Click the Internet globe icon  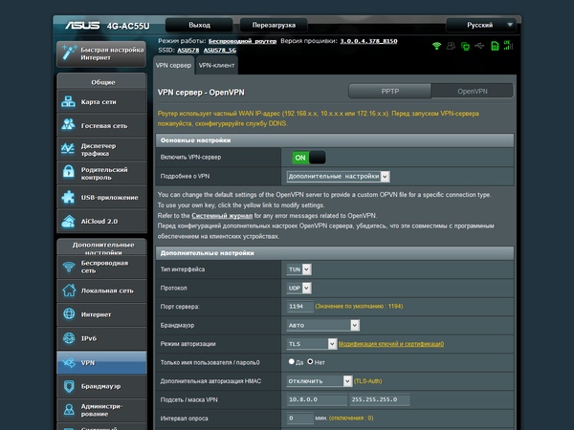(x=69, y=314)
